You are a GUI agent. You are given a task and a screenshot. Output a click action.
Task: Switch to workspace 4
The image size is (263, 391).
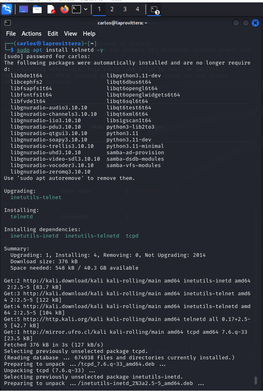(137, 9)
